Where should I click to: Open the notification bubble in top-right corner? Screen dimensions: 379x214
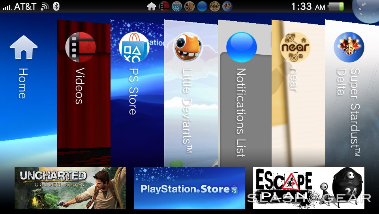366,10
